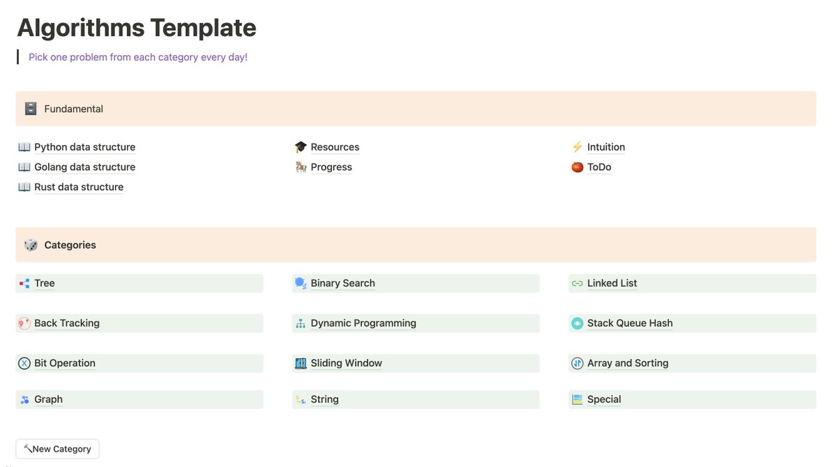Click the Tree category icon
The image size is (837, 467).
click(x=24, y=283)
